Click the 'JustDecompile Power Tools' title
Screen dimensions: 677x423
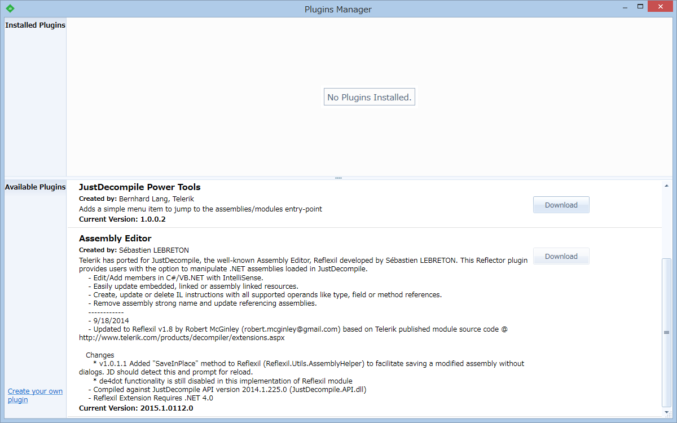(x=140, y=187)
